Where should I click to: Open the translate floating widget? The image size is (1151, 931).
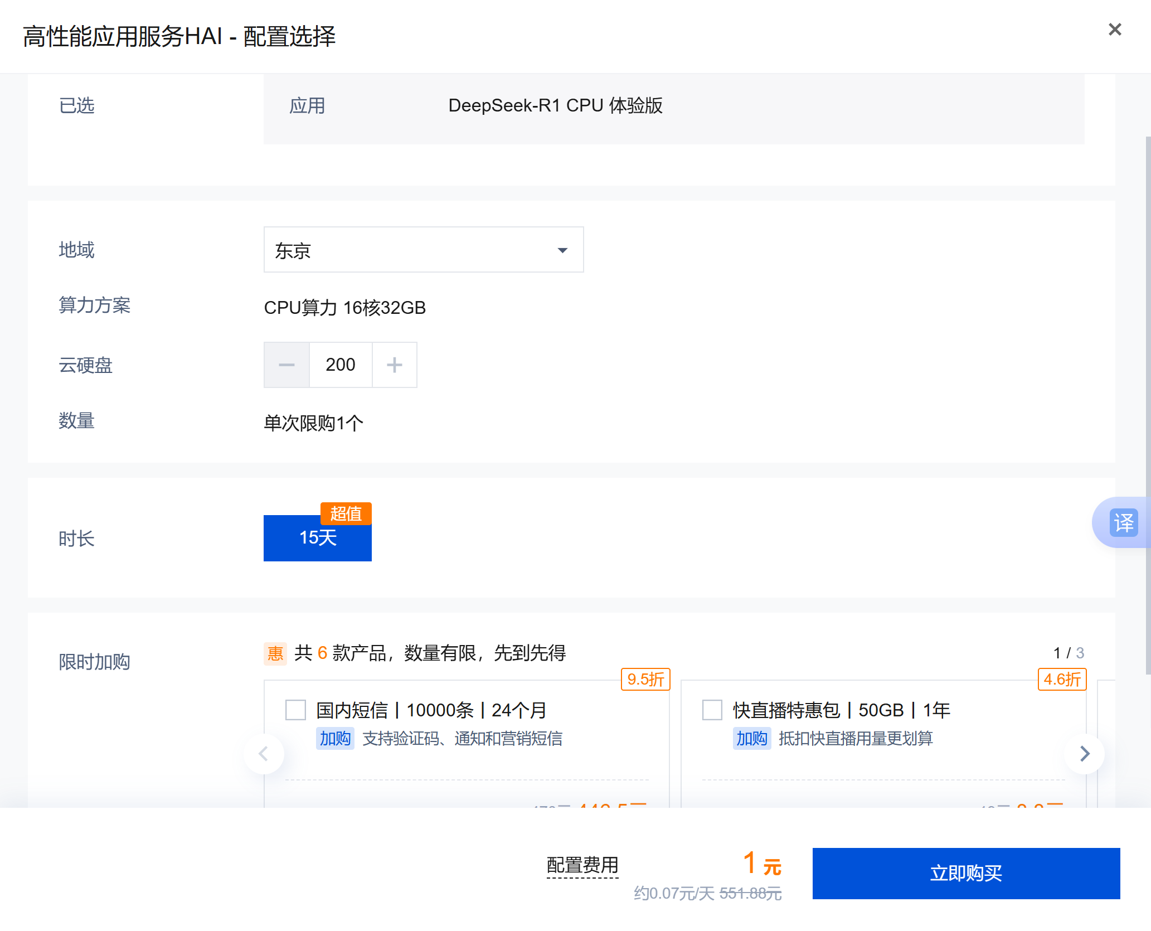pos(1123,522)
